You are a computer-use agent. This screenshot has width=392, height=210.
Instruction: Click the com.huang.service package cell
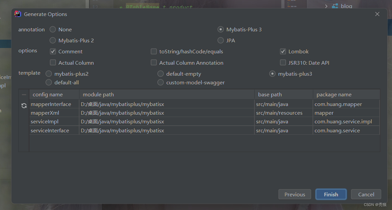347,130
